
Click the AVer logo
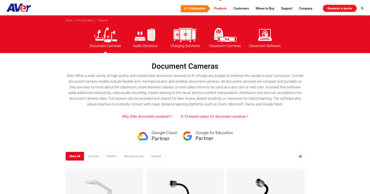tap(19, 7)
